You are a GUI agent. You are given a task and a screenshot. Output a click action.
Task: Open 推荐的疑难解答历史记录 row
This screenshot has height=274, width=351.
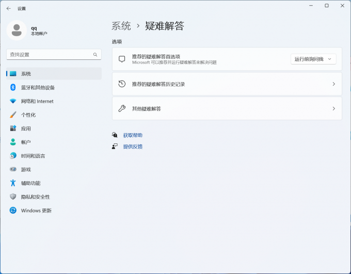click(227, 84)
